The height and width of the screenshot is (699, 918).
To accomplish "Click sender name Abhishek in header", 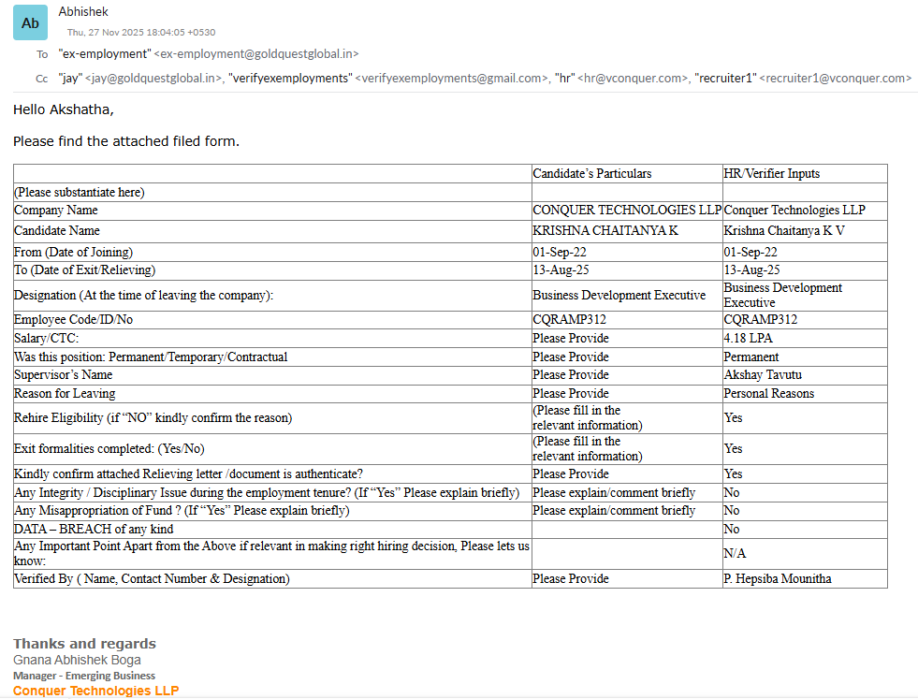I will (83, 12).
